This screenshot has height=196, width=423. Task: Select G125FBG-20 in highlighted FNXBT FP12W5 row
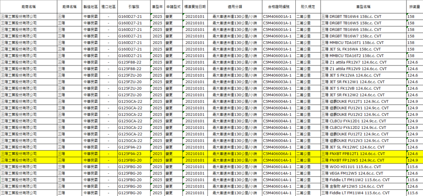pos(133,160)
